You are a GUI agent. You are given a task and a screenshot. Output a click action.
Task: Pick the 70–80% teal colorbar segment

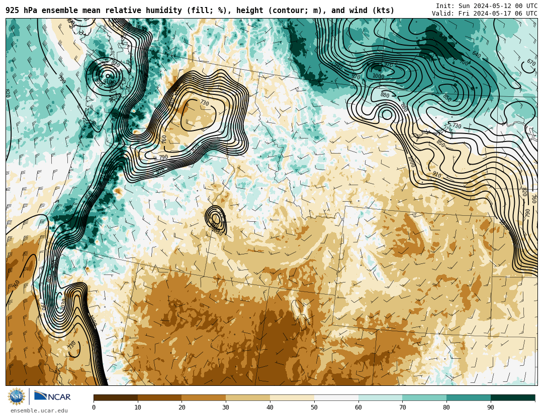[x=424, y=397]
